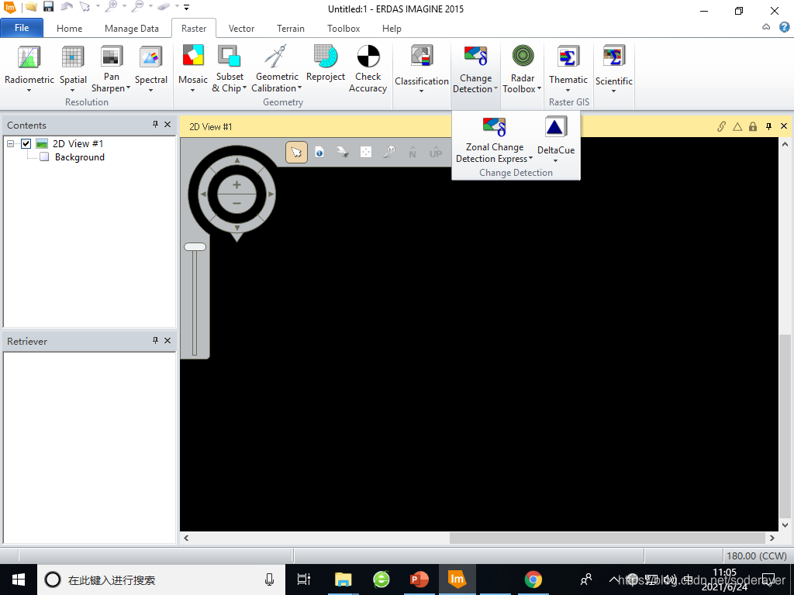Viewport: 794px width, 595px height.
Task: Open the Spatial resolution tools
Action: (x=73, y=68)
